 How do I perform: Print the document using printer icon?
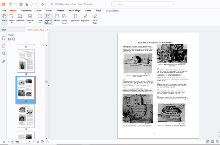tap(21, 4)
